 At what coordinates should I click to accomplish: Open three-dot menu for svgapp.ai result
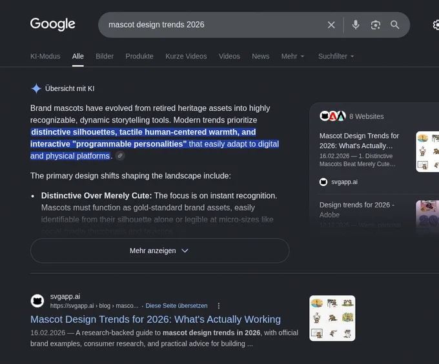pos(219,306)
